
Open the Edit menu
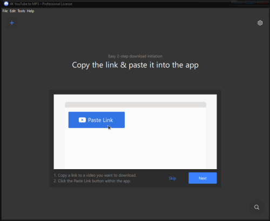coord(12,11)
